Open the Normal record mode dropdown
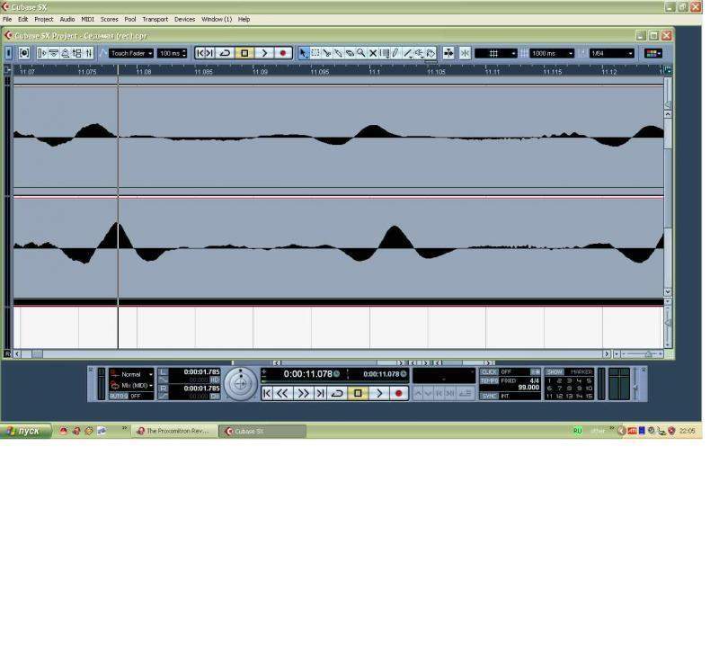The width and height of the screenshot is (719, 652). [x=131, y=374]
